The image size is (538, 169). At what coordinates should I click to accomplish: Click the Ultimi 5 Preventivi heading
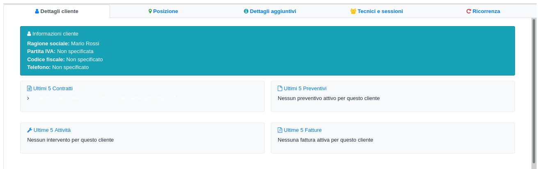(305, 89)
